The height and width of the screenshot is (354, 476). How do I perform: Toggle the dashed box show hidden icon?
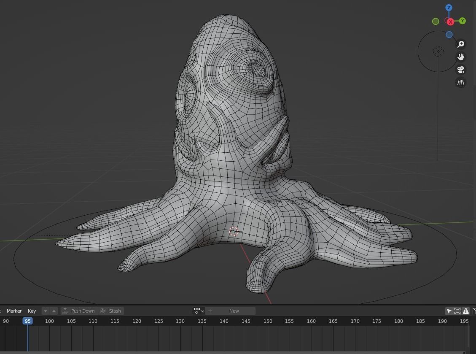coord(457,311)
